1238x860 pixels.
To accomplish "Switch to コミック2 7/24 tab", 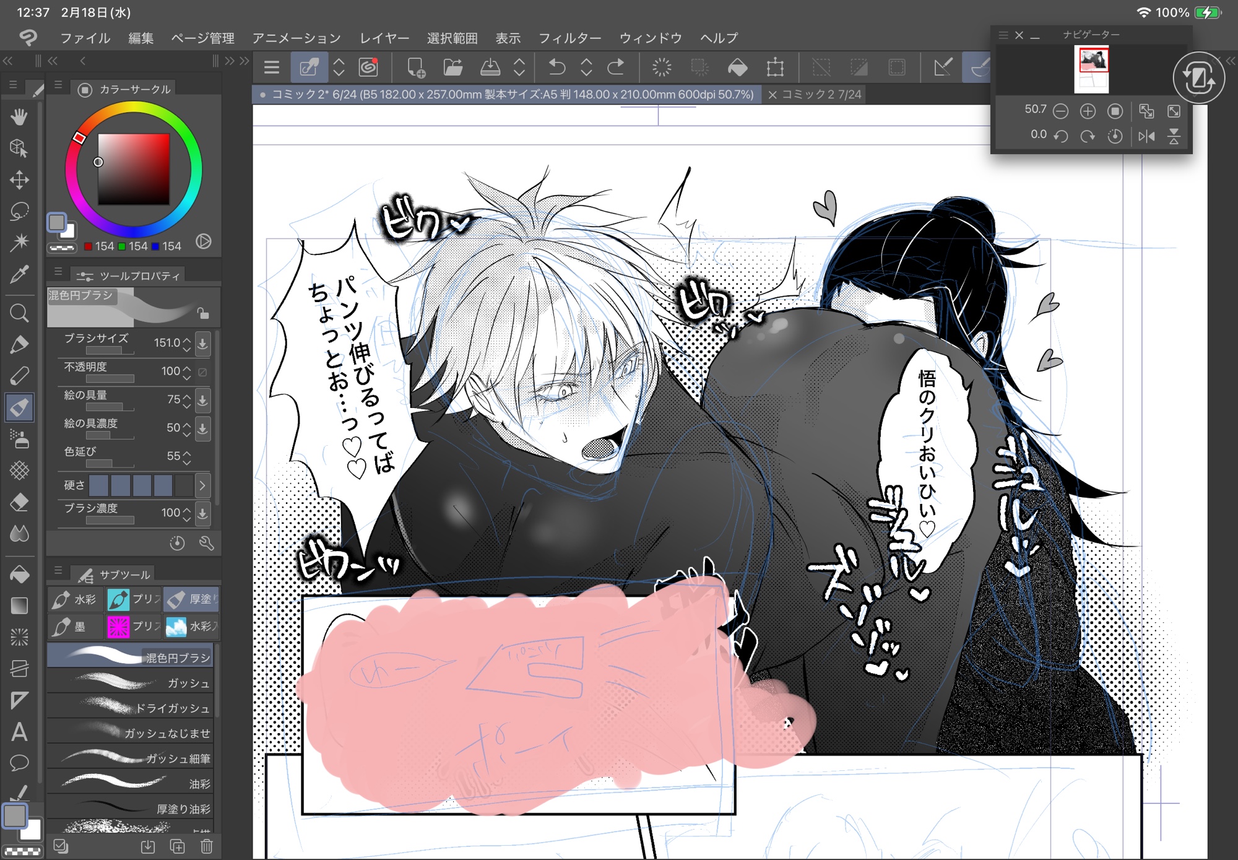I will coord(821,95).
